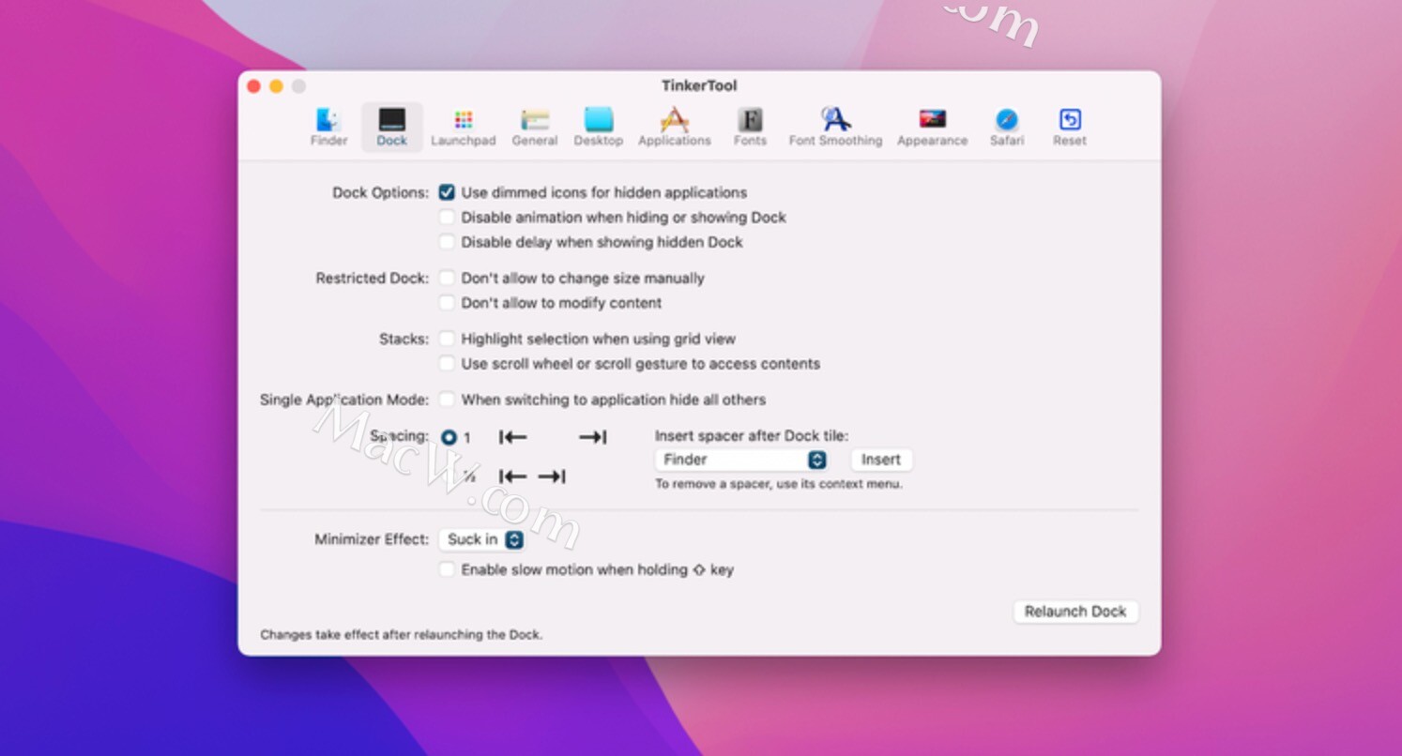
Task: Open the Desktop settings pane
Action: (x=598, y=127)
